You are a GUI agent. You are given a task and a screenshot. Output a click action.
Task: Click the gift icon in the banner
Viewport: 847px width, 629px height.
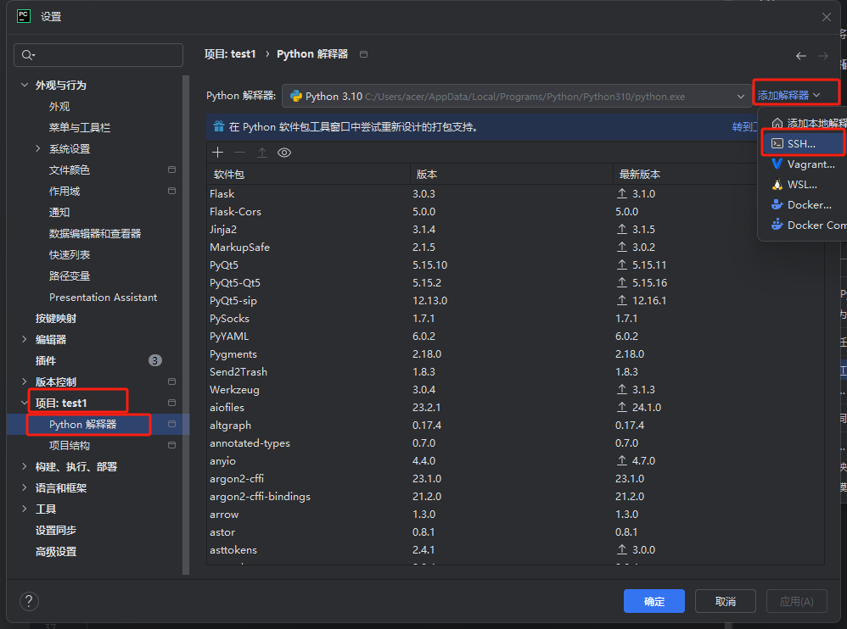pos(219,127)
